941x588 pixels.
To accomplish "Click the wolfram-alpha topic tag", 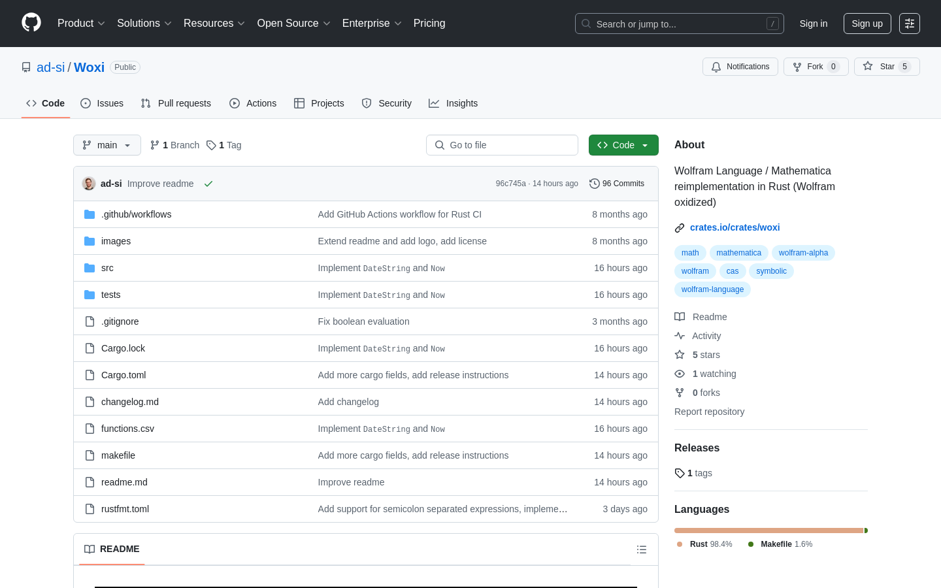I will pyautogui.click(x=803, y=253).
